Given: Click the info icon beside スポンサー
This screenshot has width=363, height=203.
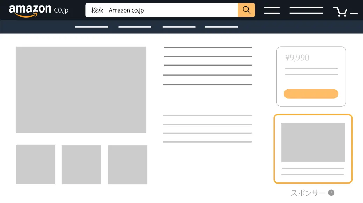Looking at the screenshot, I should tap(331, 193).
